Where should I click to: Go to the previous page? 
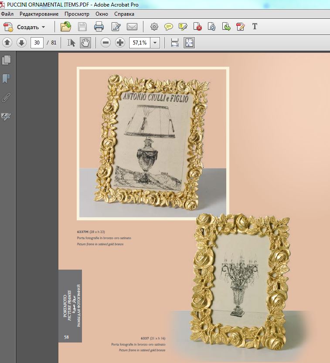click(x=7, y=43)
